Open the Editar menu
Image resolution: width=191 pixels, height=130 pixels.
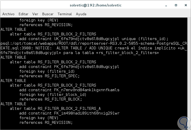[x=23, y=14]
